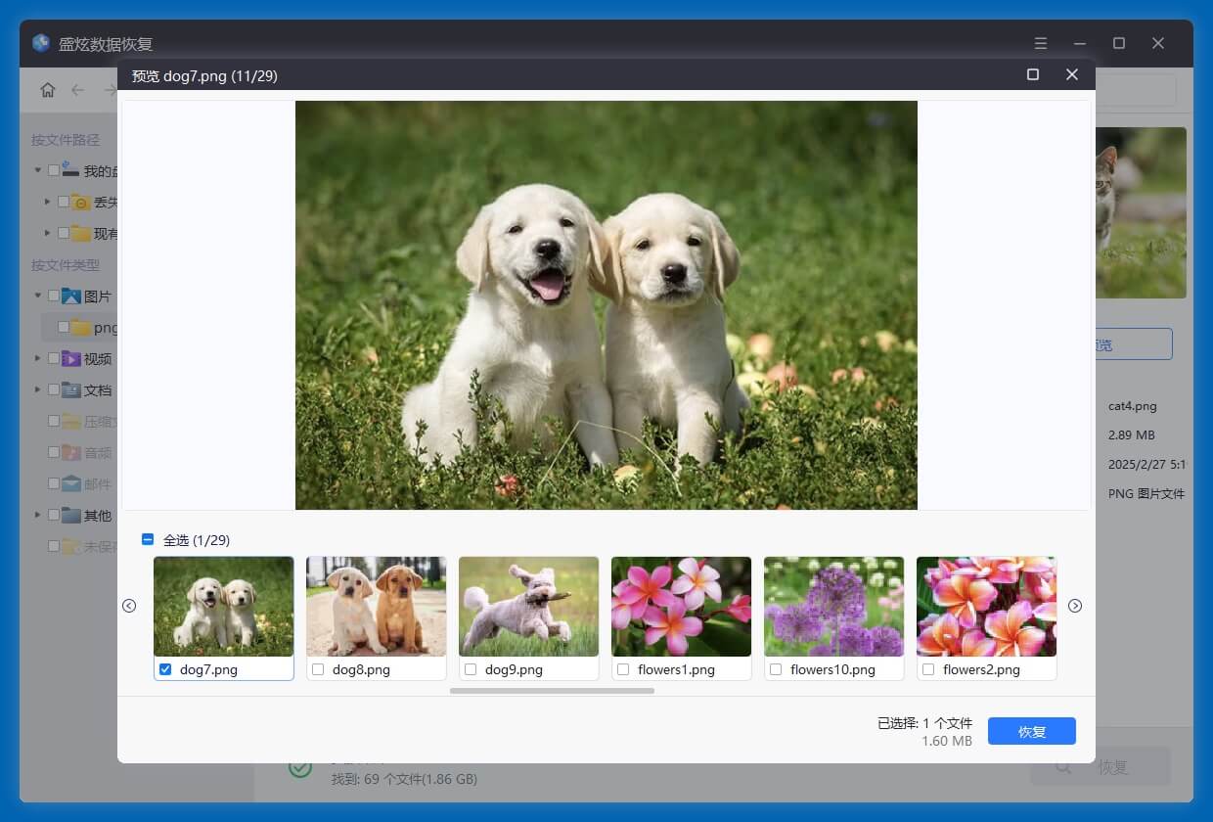Click the 视频 video category icon
The width and height of the screenshot is (1213, 822).
tap(71, 358)
